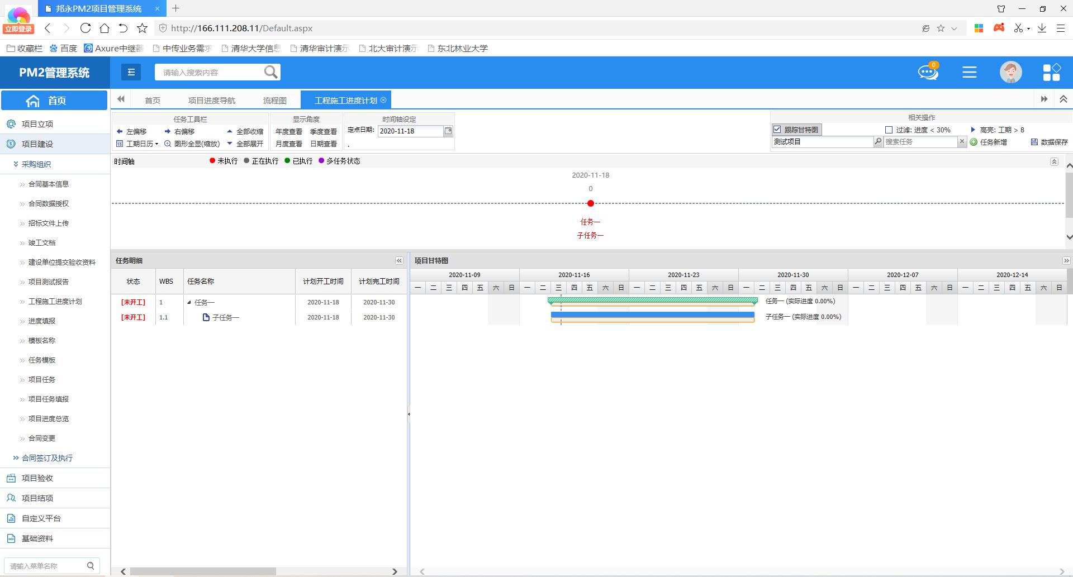
Task: Open the 进度填报 menu item
Action: (42, 321)
